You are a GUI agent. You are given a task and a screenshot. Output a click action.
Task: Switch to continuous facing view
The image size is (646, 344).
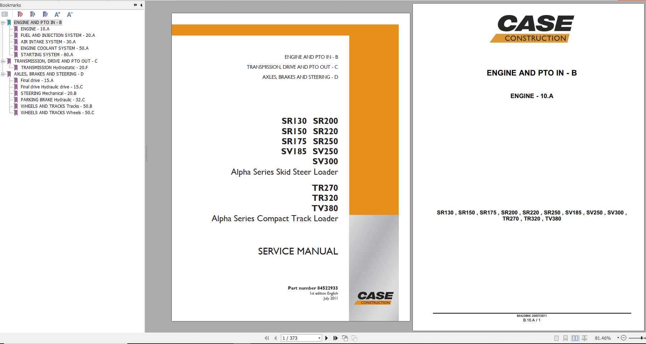click(584, 338)
